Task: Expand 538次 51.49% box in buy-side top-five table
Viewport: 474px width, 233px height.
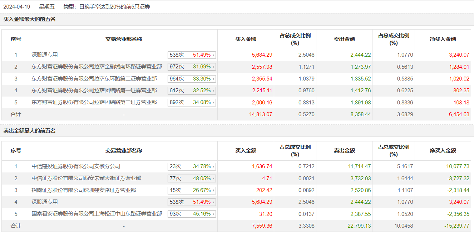Action: [192, 55]
